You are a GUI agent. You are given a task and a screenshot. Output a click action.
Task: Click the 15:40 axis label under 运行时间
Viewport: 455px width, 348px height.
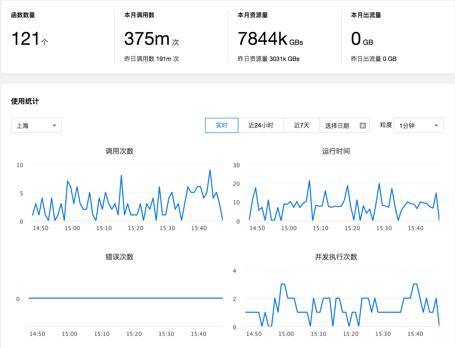point(416,228)
